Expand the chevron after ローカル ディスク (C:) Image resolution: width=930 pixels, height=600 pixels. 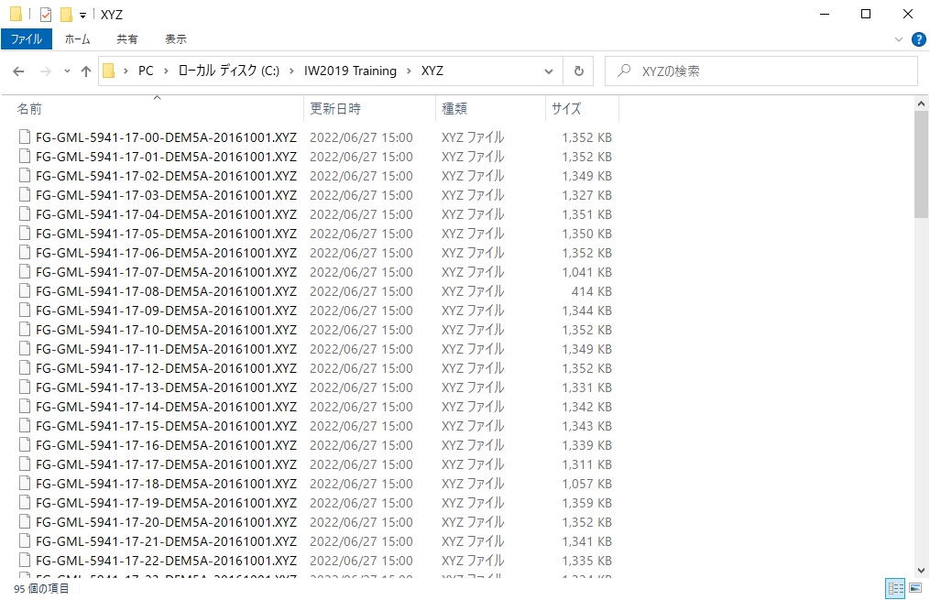click(x=291, y=71)
